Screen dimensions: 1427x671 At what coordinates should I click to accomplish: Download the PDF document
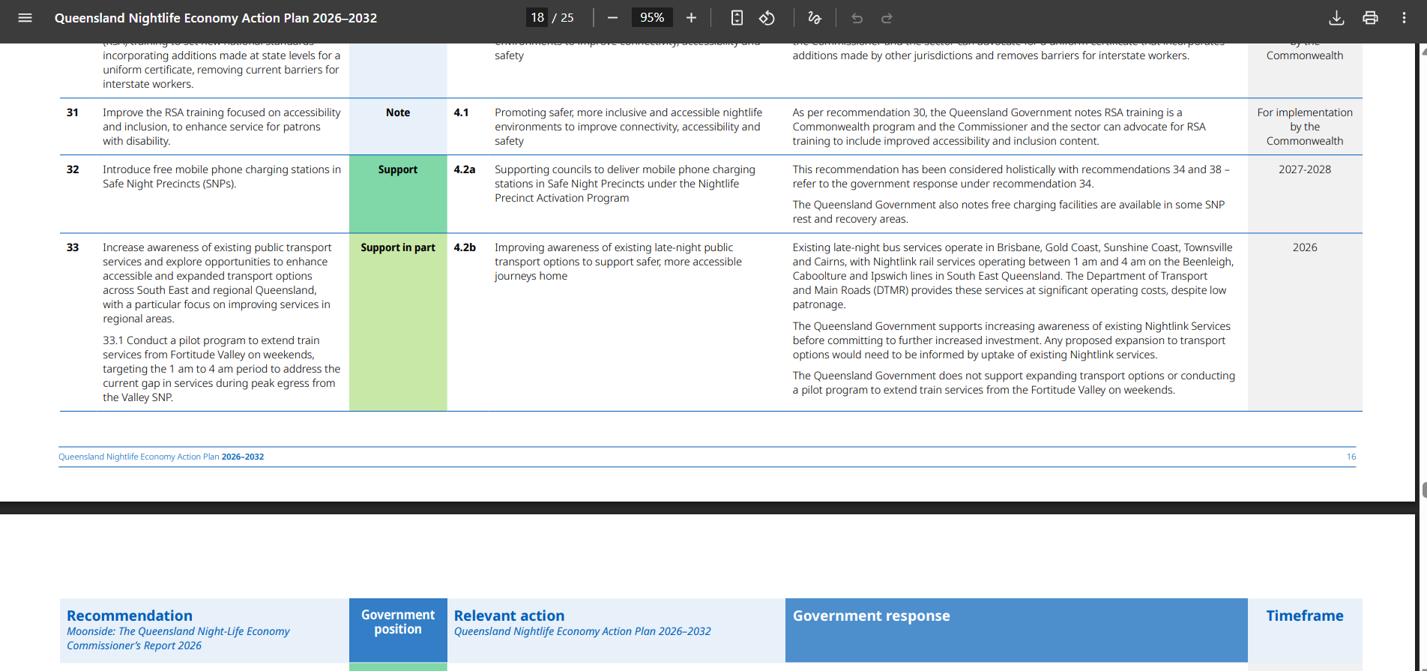1336,18
